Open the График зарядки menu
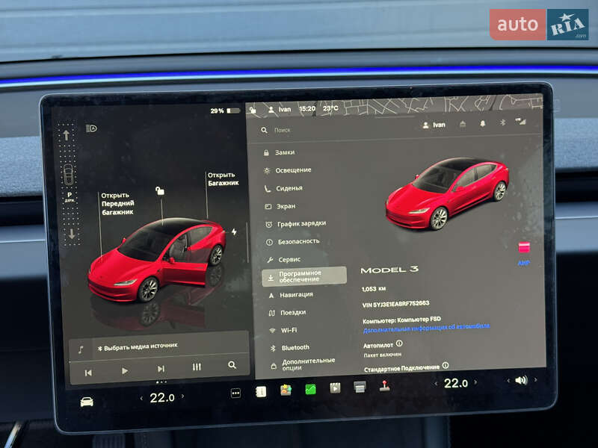Image resolution: width=598 pixels, height=448 pixels. coord(296,224)
